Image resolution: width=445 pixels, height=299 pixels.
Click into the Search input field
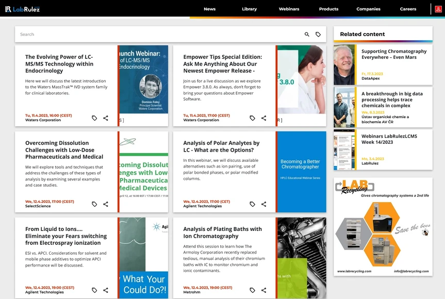click(x=159, y=35)
